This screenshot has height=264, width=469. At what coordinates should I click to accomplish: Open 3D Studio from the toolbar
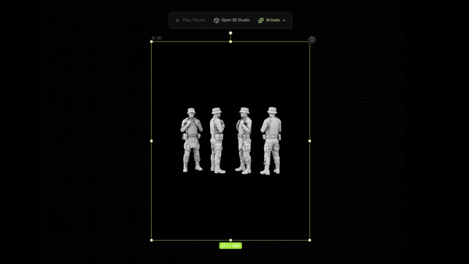(231, 20)
